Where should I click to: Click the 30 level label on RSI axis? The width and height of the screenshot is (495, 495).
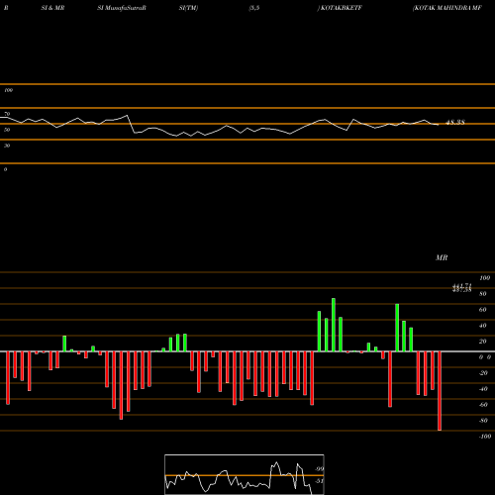click(7, 146)
